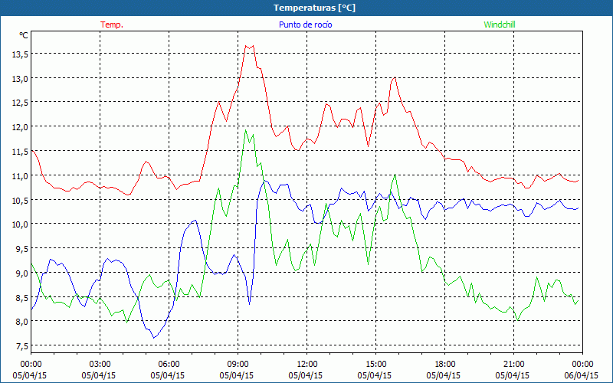Click the 06/04/15 date label
This screenshot has width=613, height=383.
pos(581,375)
